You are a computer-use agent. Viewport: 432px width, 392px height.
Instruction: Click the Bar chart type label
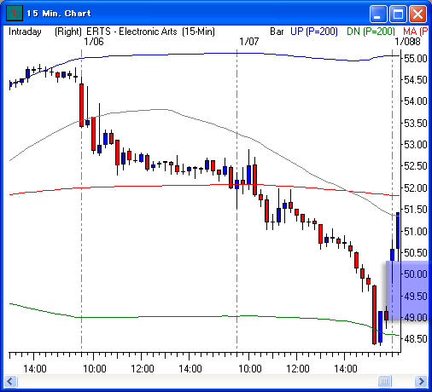pos(277,32)
